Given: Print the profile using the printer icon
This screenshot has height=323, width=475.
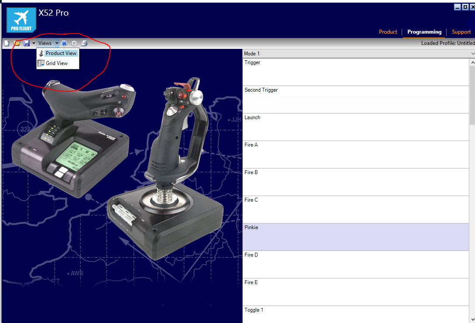Looking at the screenshot, I should tap(84, 43).
